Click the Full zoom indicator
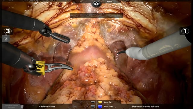 click(109, 2)
